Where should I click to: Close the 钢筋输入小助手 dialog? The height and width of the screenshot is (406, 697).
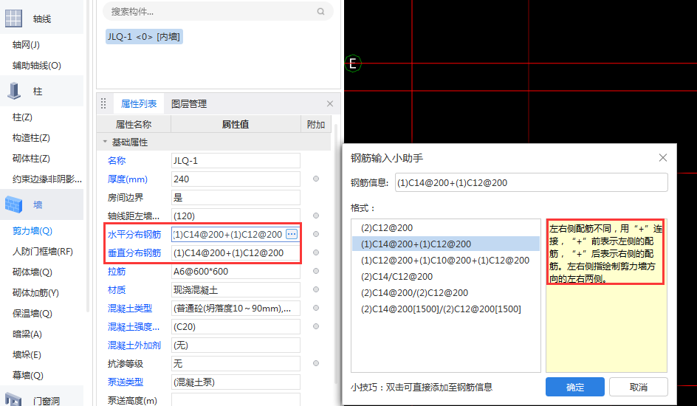click(663, 158)
